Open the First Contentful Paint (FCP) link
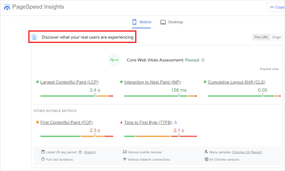Screen dimensions: 285x171 point(67,122)
